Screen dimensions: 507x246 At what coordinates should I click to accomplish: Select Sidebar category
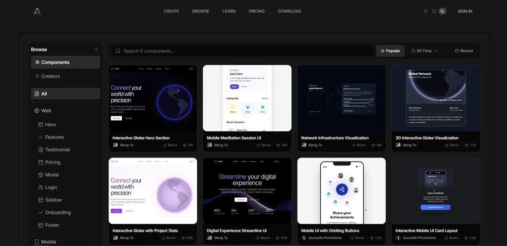point(53,200)
